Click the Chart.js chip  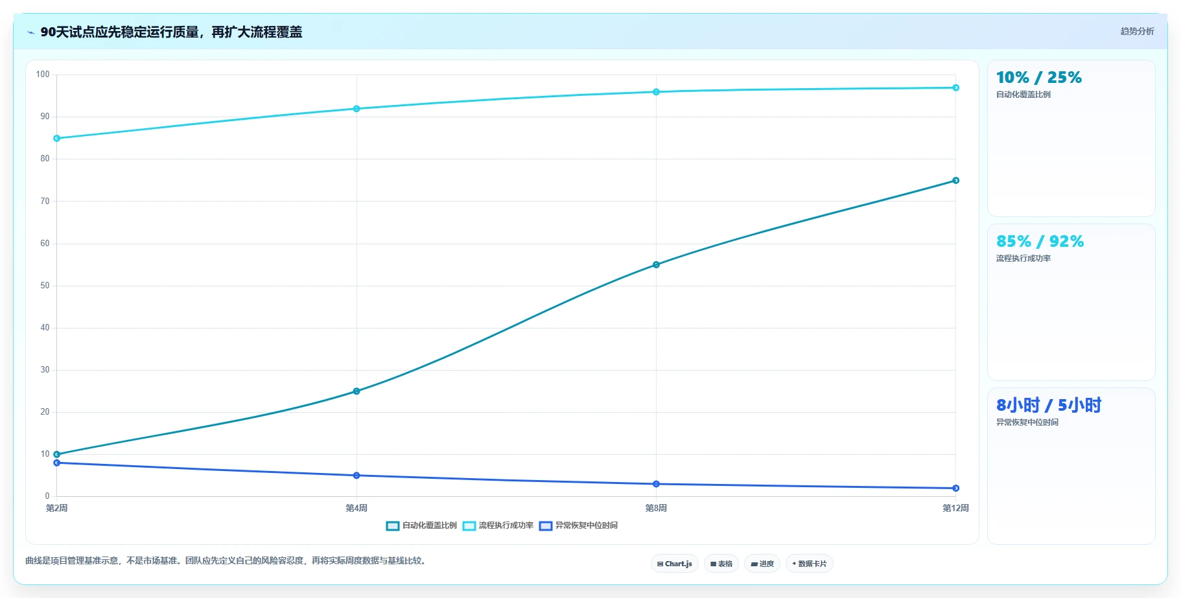(674, 564)
